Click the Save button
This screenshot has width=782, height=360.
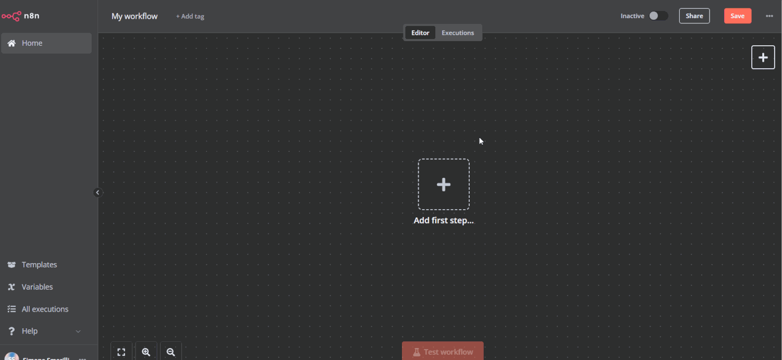pyautogui.click(x=737, y=16)
